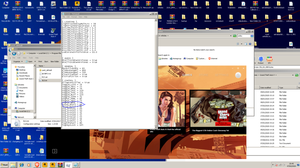Click the Notepad scrollbar down arrow
Viewport: 300px width, 168px height.
click(x=156, y=127)
